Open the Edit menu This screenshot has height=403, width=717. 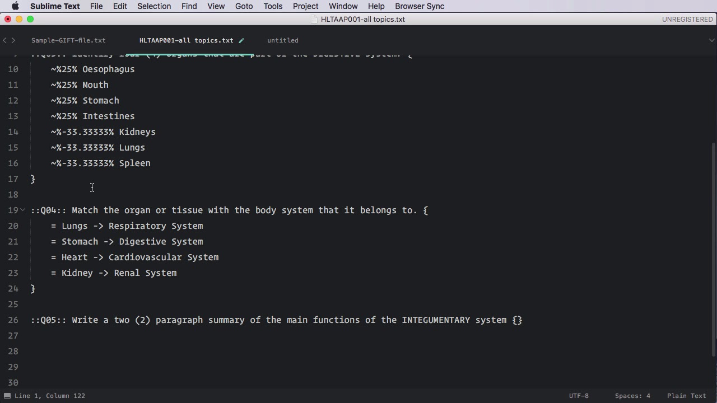click(x=120, y=6)
